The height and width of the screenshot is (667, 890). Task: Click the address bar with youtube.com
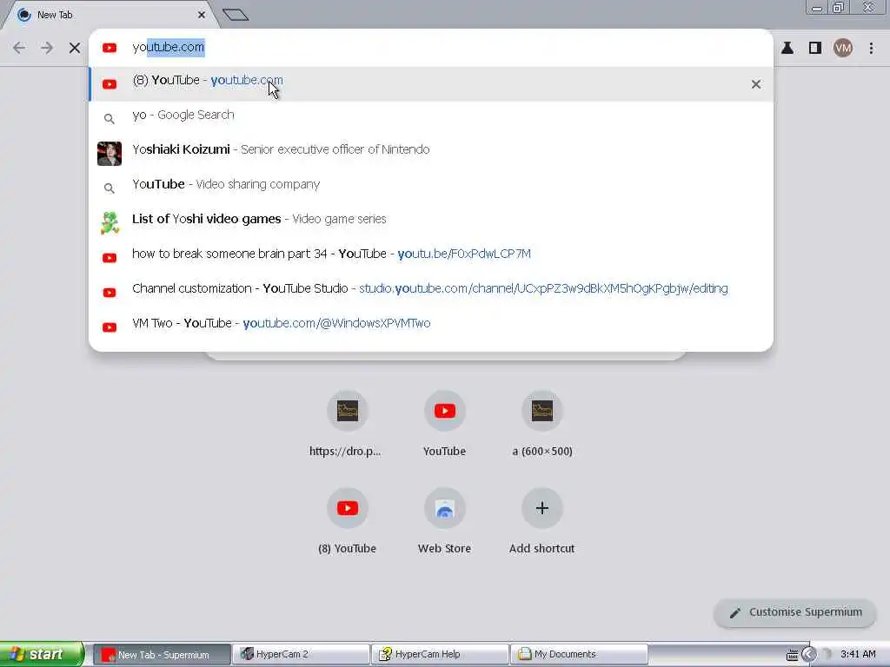(431, 48)
